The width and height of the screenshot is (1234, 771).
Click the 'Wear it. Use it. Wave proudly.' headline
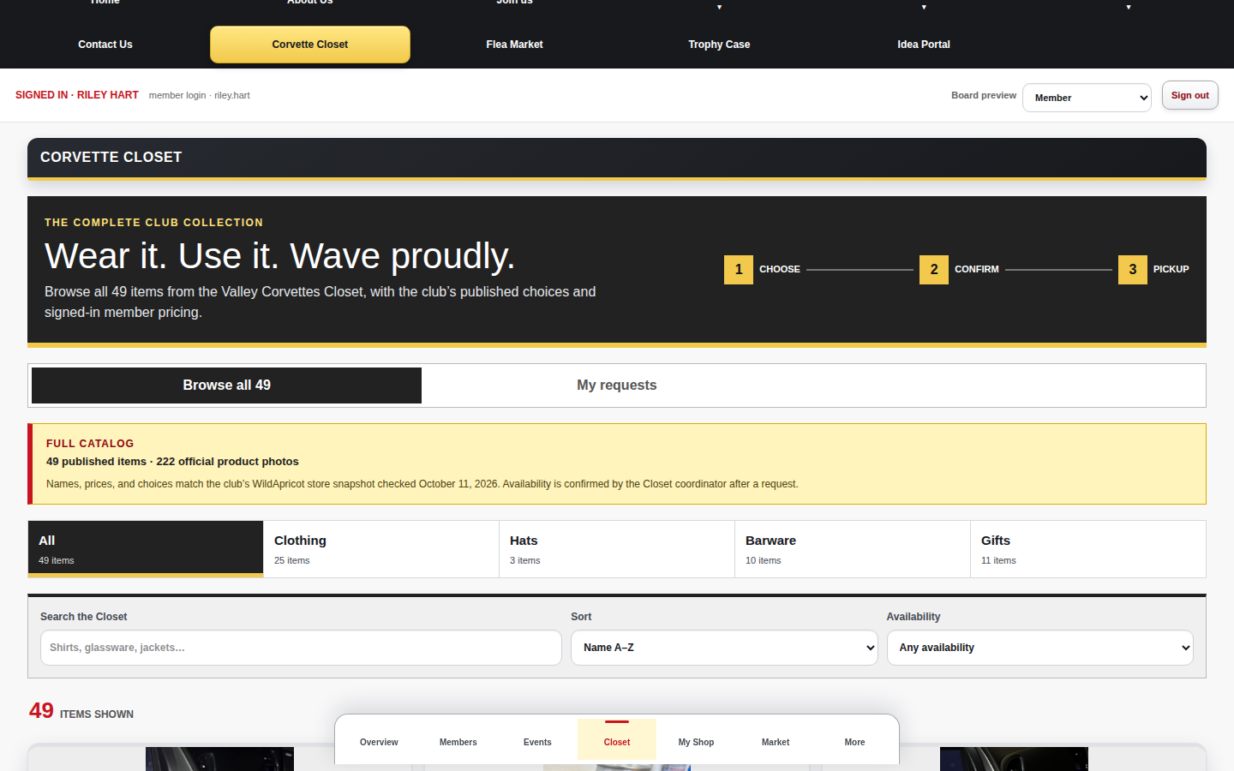point(279,256)
